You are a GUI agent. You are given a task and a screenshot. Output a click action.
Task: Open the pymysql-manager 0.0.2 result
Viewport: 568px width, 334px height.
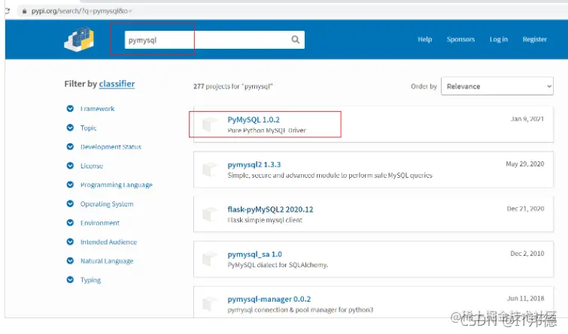tap(269, 299)
